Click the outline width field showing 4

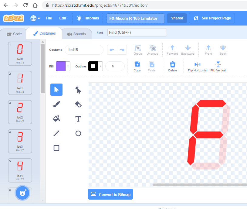[x=115, y=66]
